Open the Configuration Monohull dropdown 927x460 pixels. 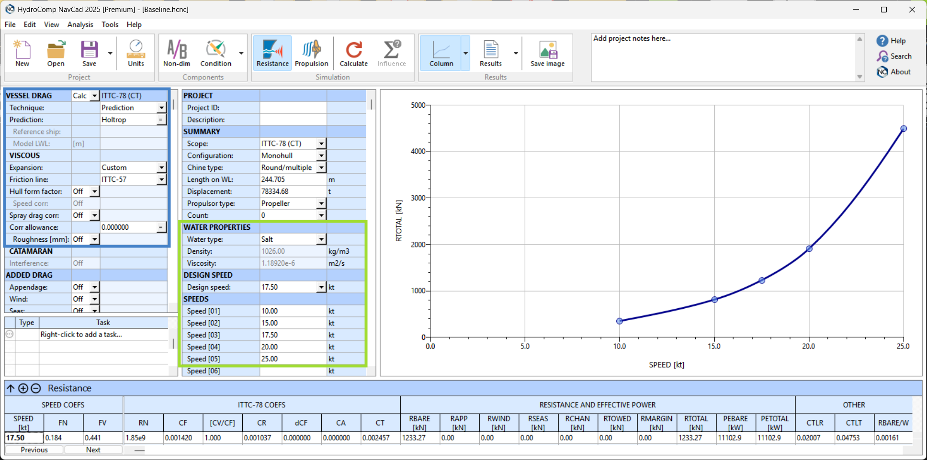click(x=321, y=156)
